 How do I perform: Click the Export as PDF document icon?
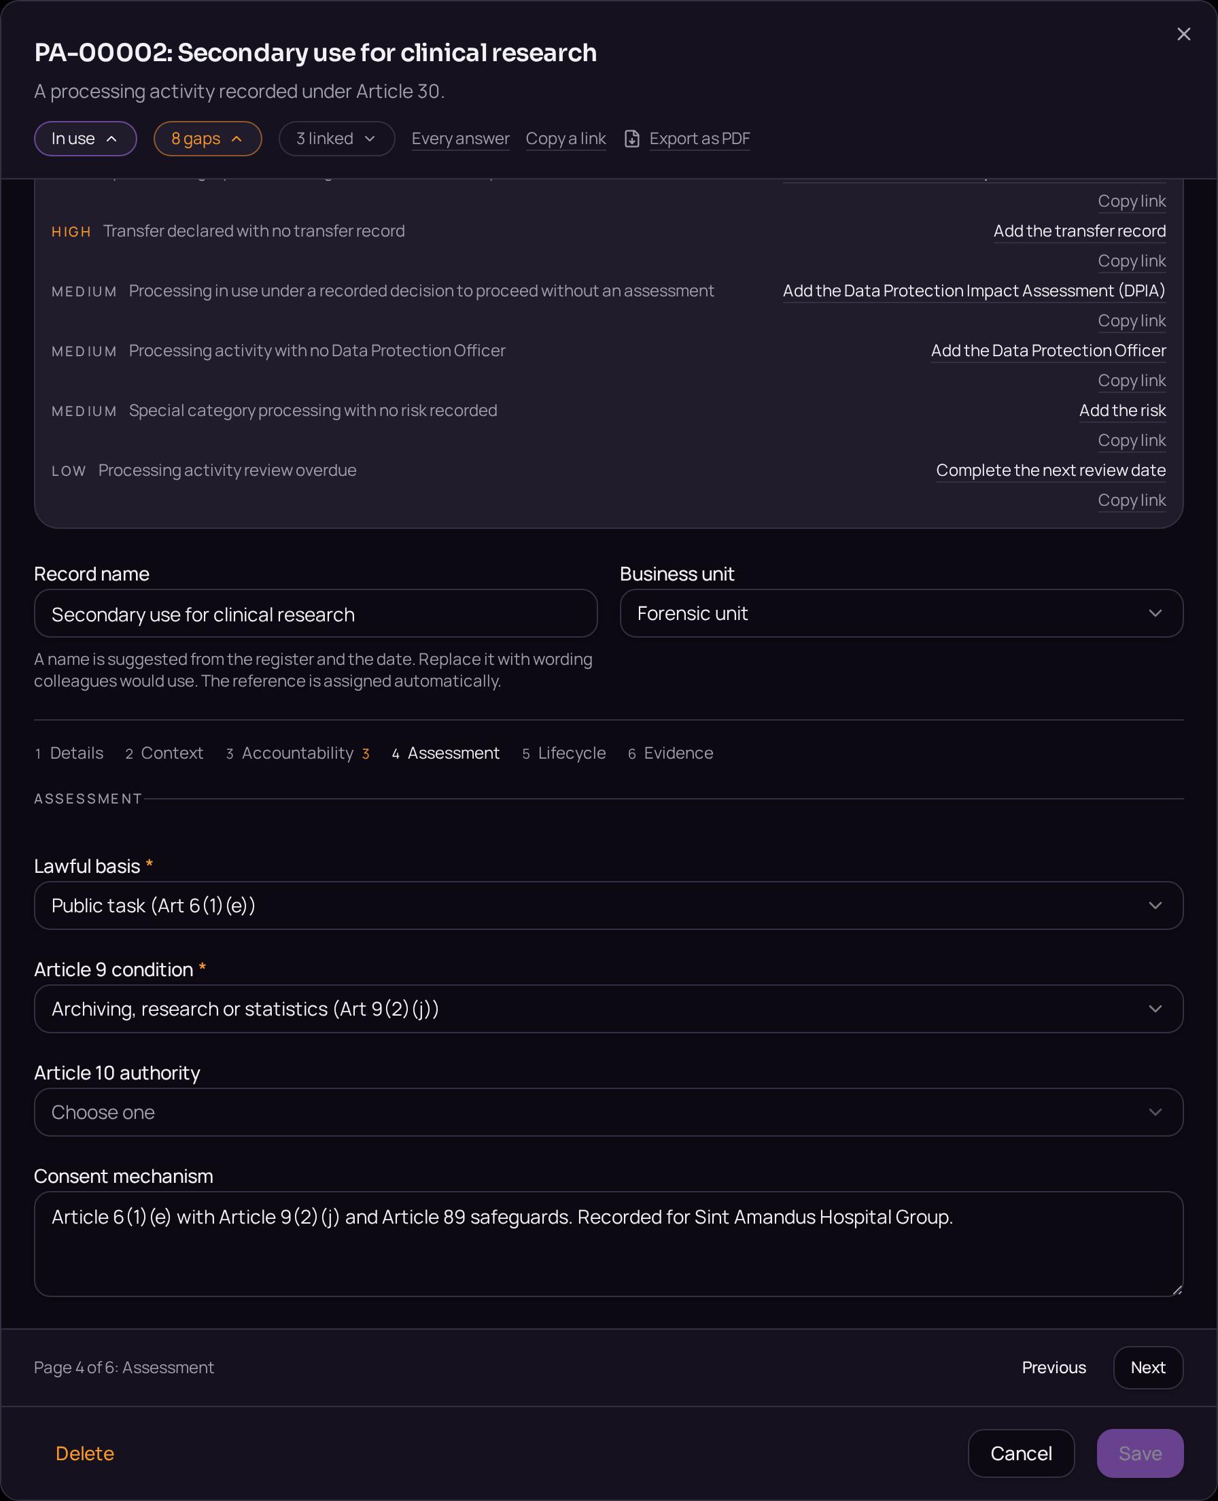pyautogui.click(x=631, y=139)
